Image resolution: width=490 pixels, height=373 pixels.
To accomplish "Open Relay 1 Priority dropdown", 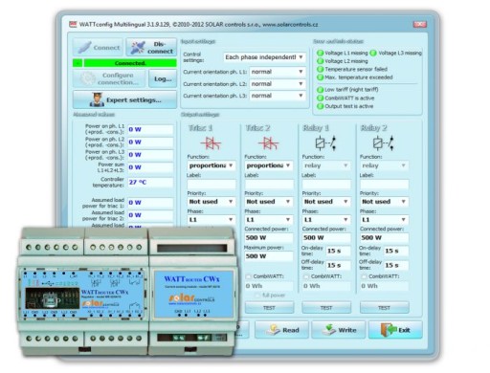I will coord(326,202).
